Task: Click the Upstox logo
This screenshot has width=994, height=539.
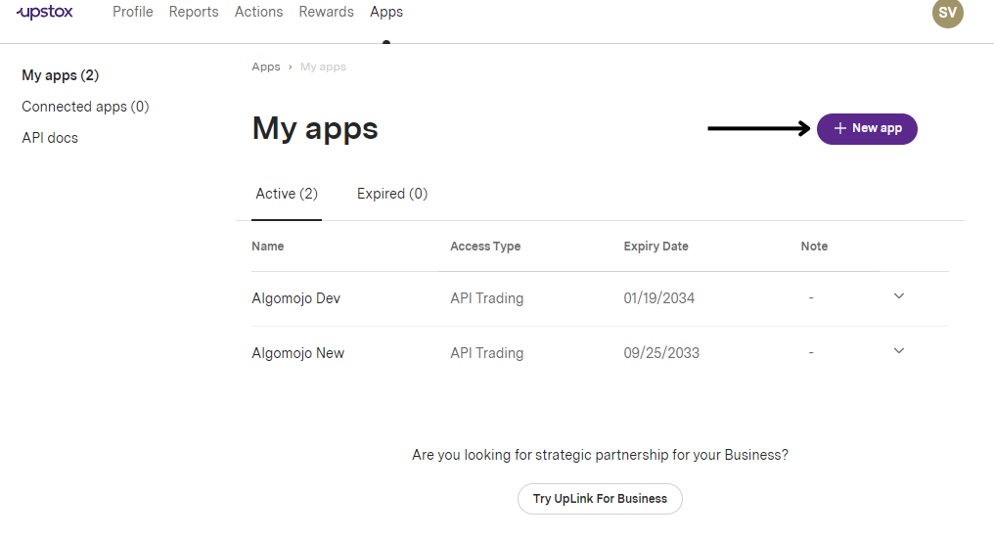Action: [x=44, y=12]
